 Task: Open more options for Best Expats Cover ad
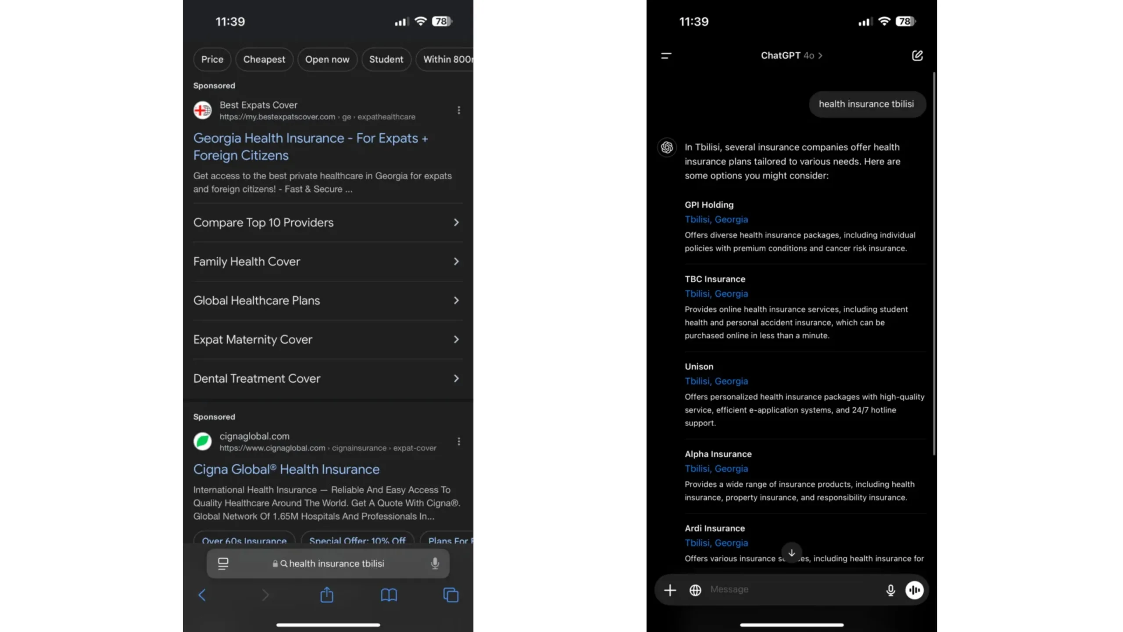pyautogui.click(x=459, y=110)
